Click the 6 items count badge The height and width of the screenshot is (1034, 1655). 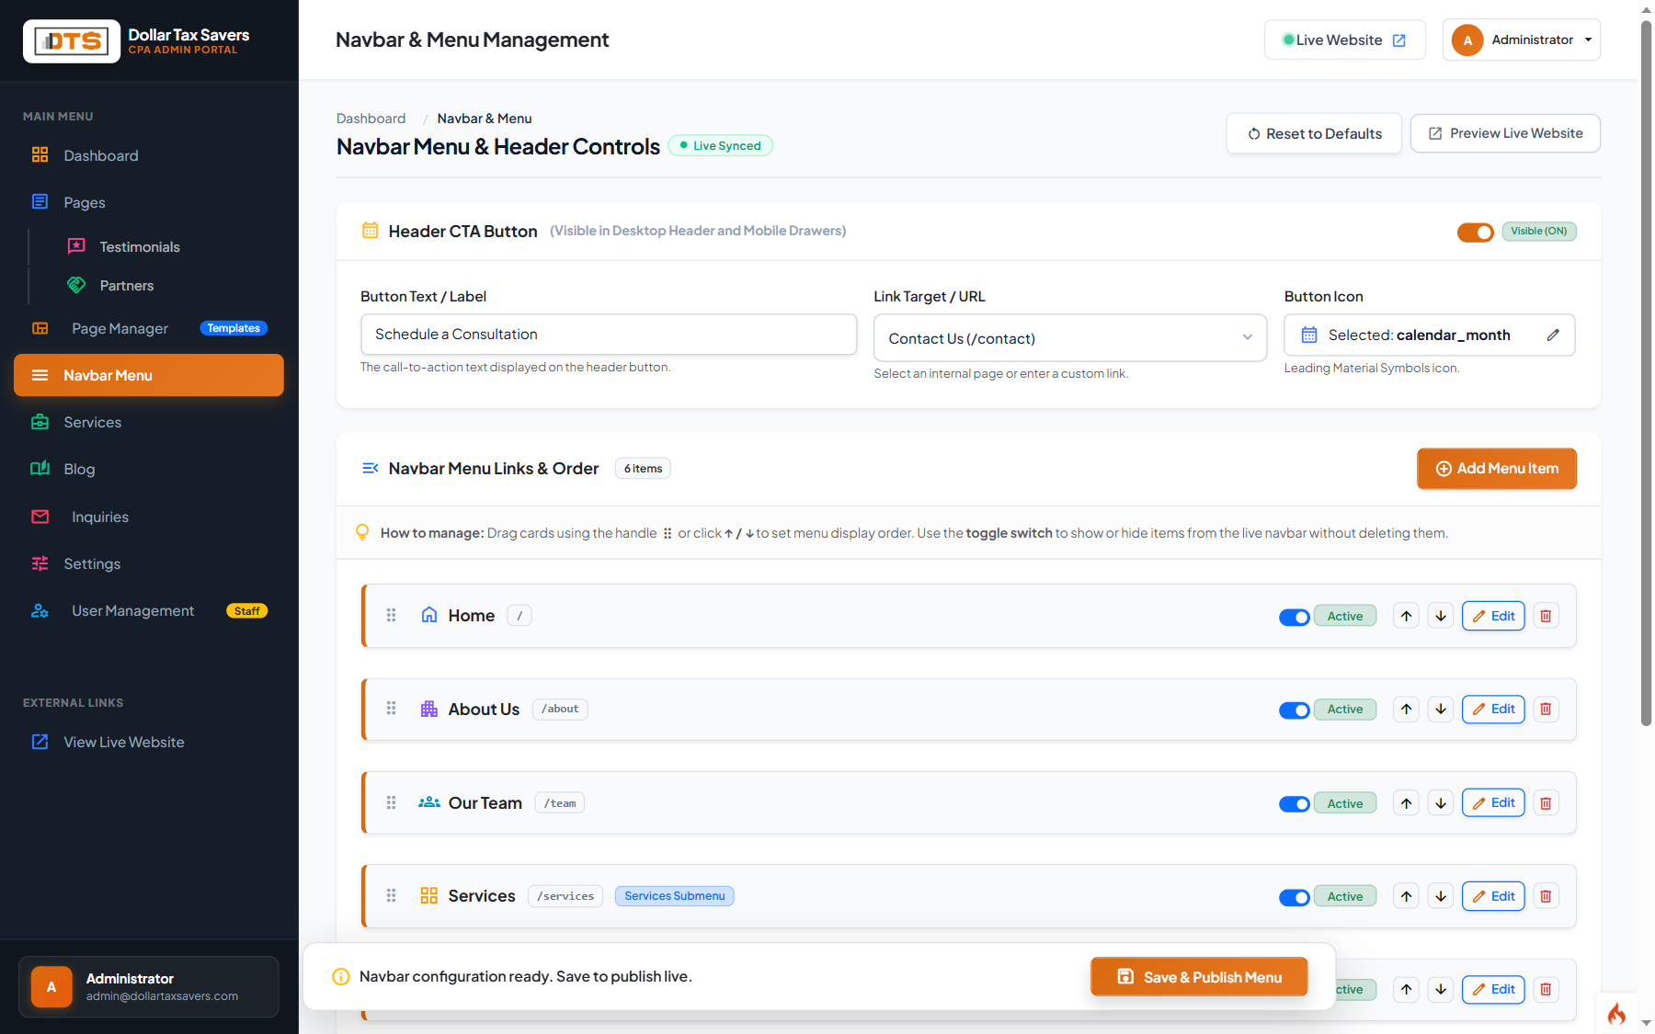(x=643, y=469)
